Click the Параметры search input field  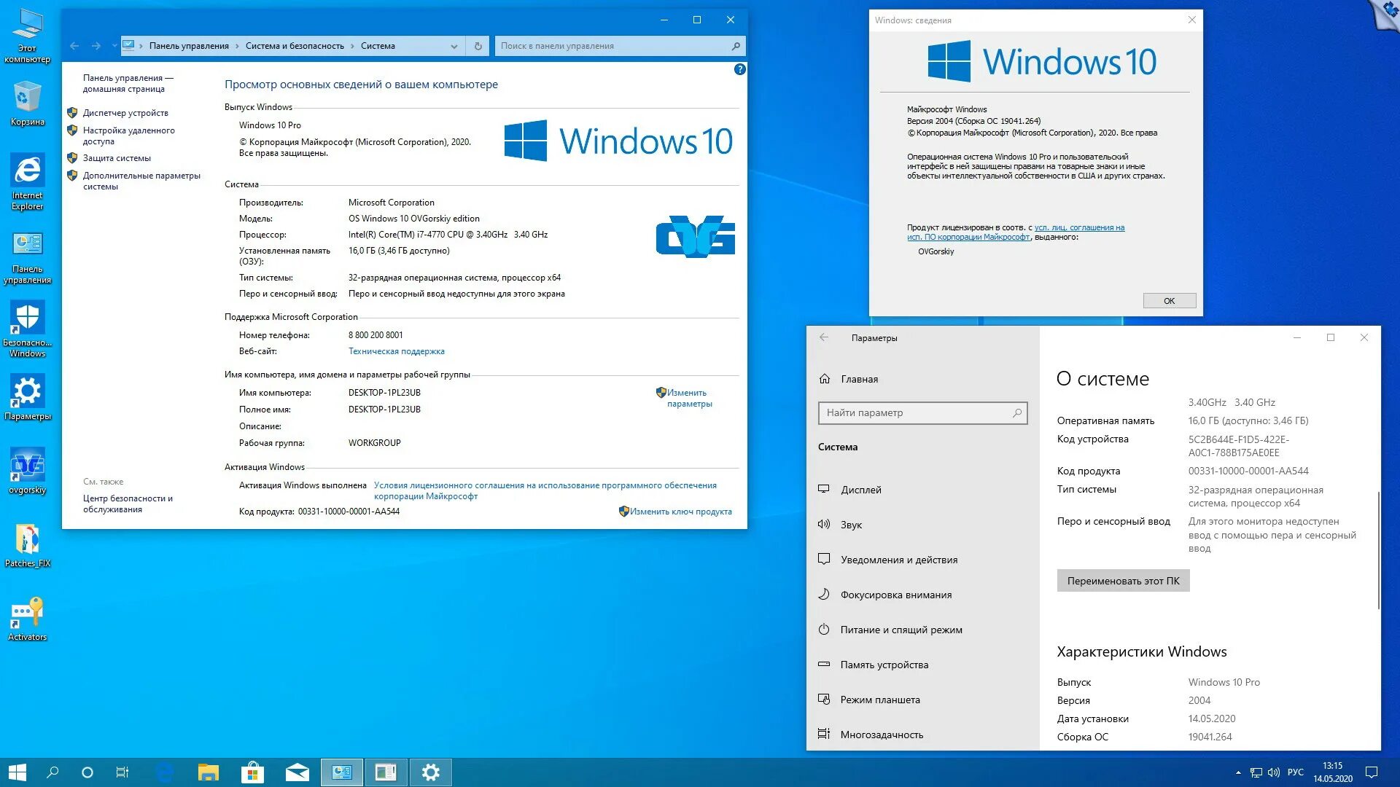tap(921, 411)
